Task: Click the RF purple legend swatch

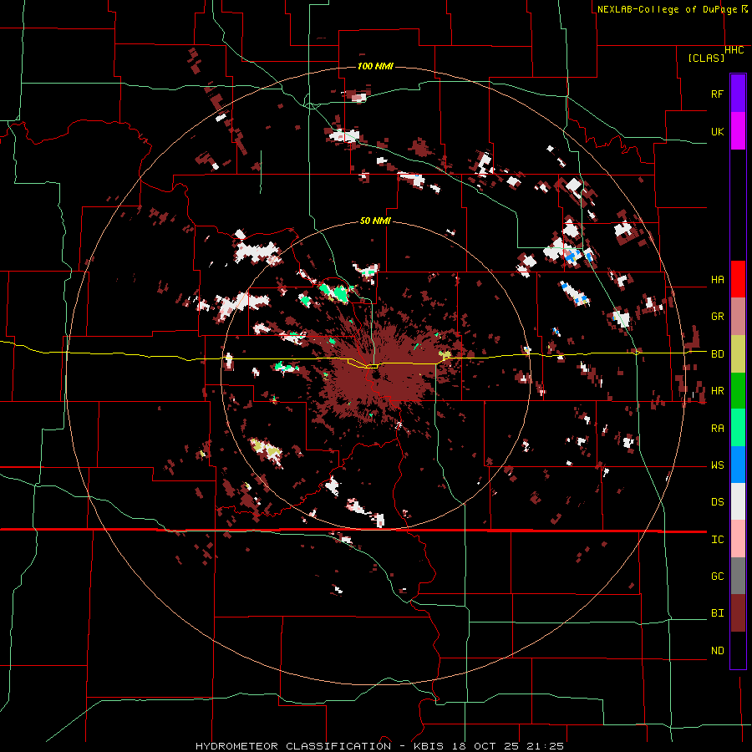Action: pos(738,94)
